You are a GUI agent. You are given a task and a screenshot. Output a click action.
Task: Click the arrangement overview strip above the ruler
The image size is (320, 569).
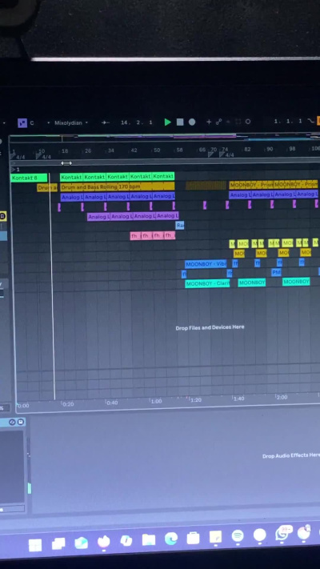click(164, 138)
